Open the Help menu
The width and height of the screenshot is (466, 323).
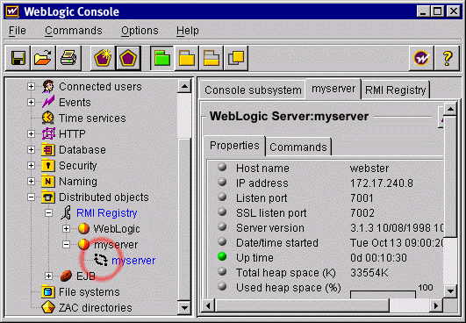click(188, 31)
